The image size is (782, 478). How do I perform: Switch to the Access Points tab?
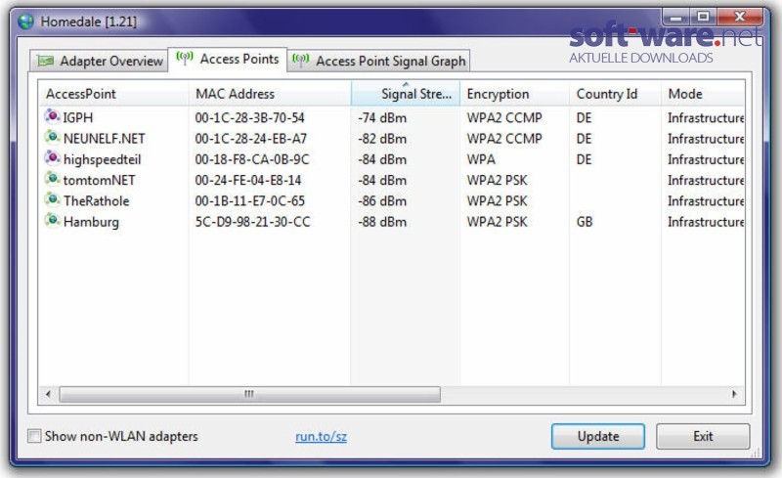coord(228,59)
